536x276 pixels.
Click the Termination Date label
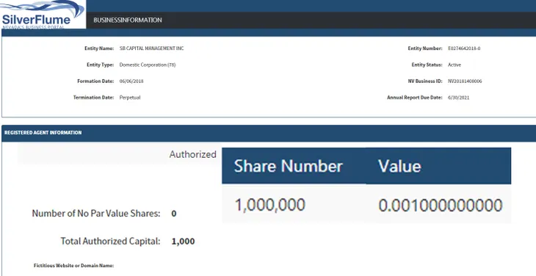tap(93, 98)
